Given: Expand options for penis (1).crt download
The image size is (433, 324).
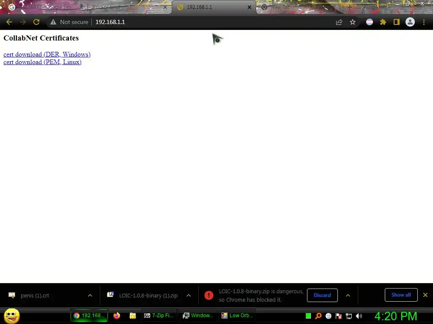Looking at the screenshot, I should point(90,295).
